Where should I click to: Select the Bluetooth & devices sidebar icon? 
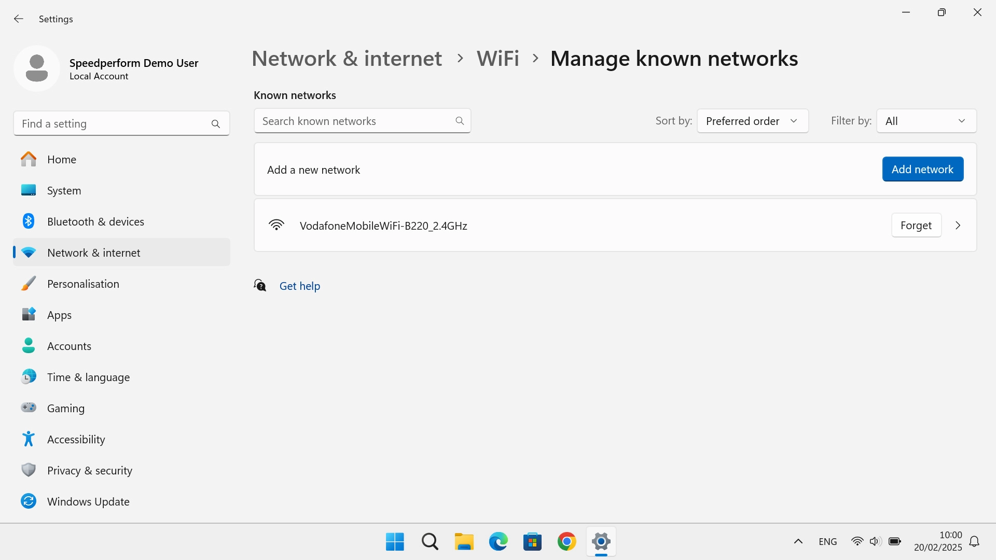tap(29, 221)
